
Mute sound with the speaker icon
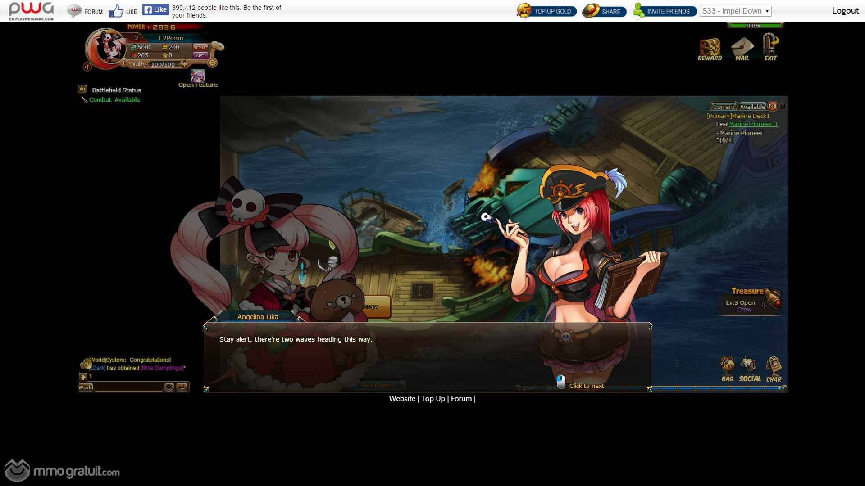87,67
